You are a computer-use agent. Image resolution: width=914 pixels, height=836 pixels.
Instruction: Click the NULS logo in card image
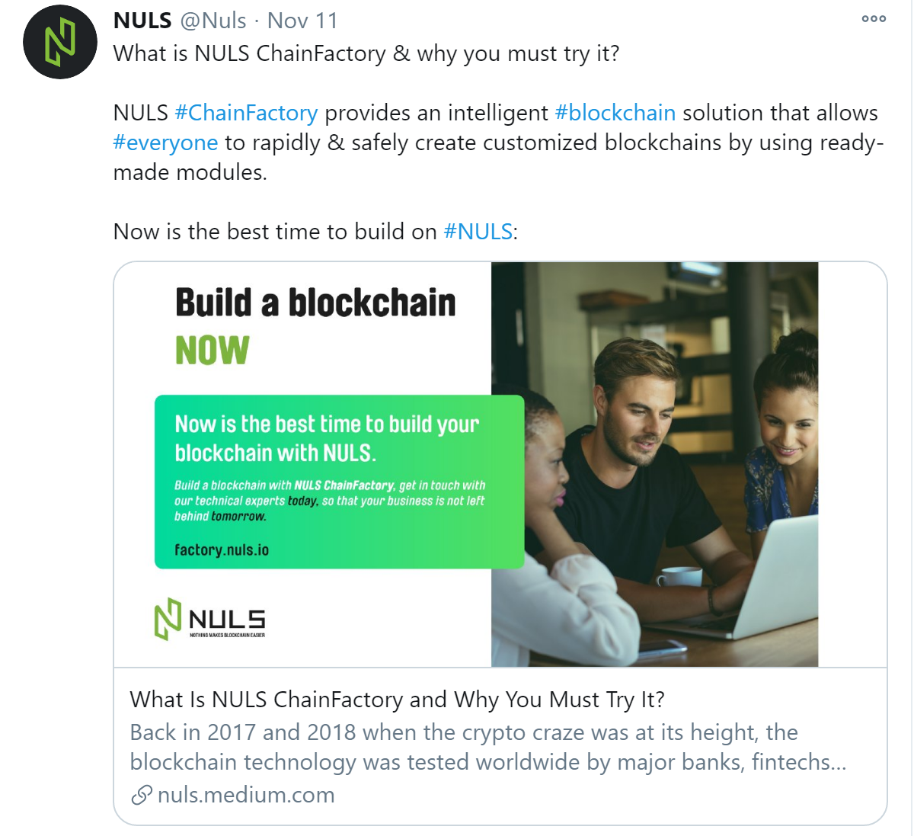(210, 619)
